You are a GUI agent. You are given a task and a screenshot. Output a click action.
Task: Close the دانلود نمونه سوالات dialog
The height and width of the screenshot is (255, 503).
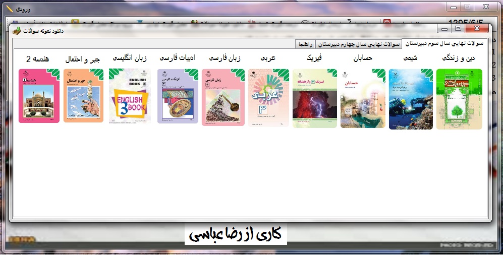pos(476,29)
